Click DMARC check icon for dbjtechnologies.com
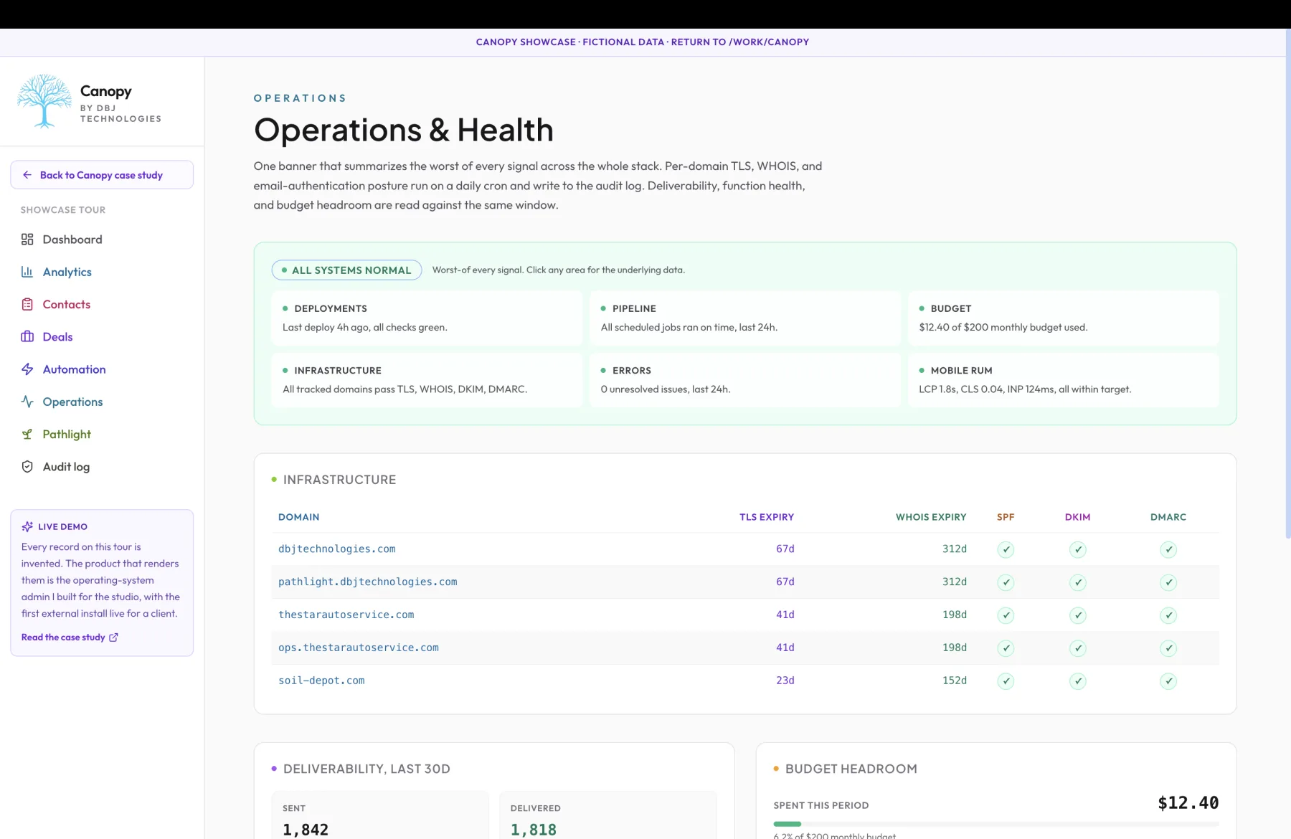 point(1168,550)
